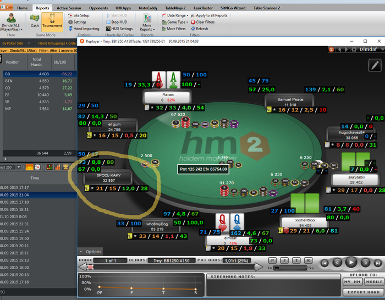Click the orange HM2 hexagon icon in replayer

[x=331, y=49]
